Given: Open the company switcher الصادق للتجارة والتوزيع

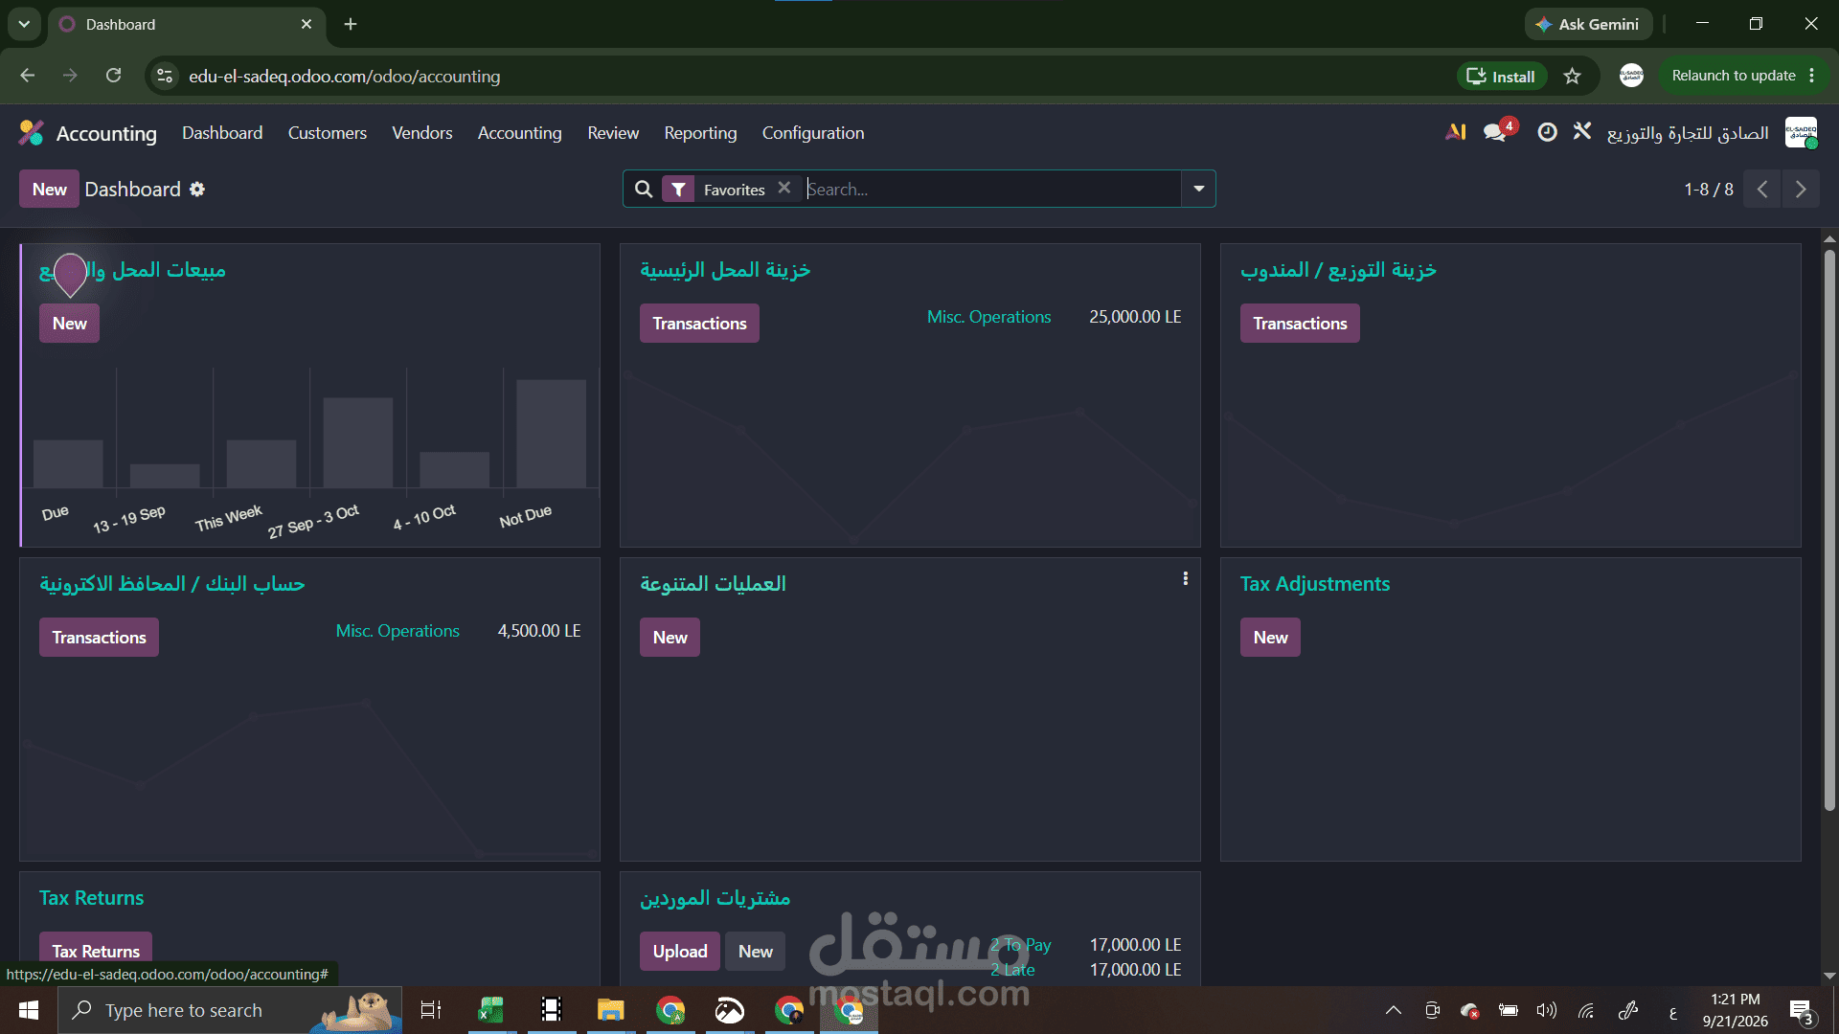Looking at the screenshot, I should coord(1687,133).
